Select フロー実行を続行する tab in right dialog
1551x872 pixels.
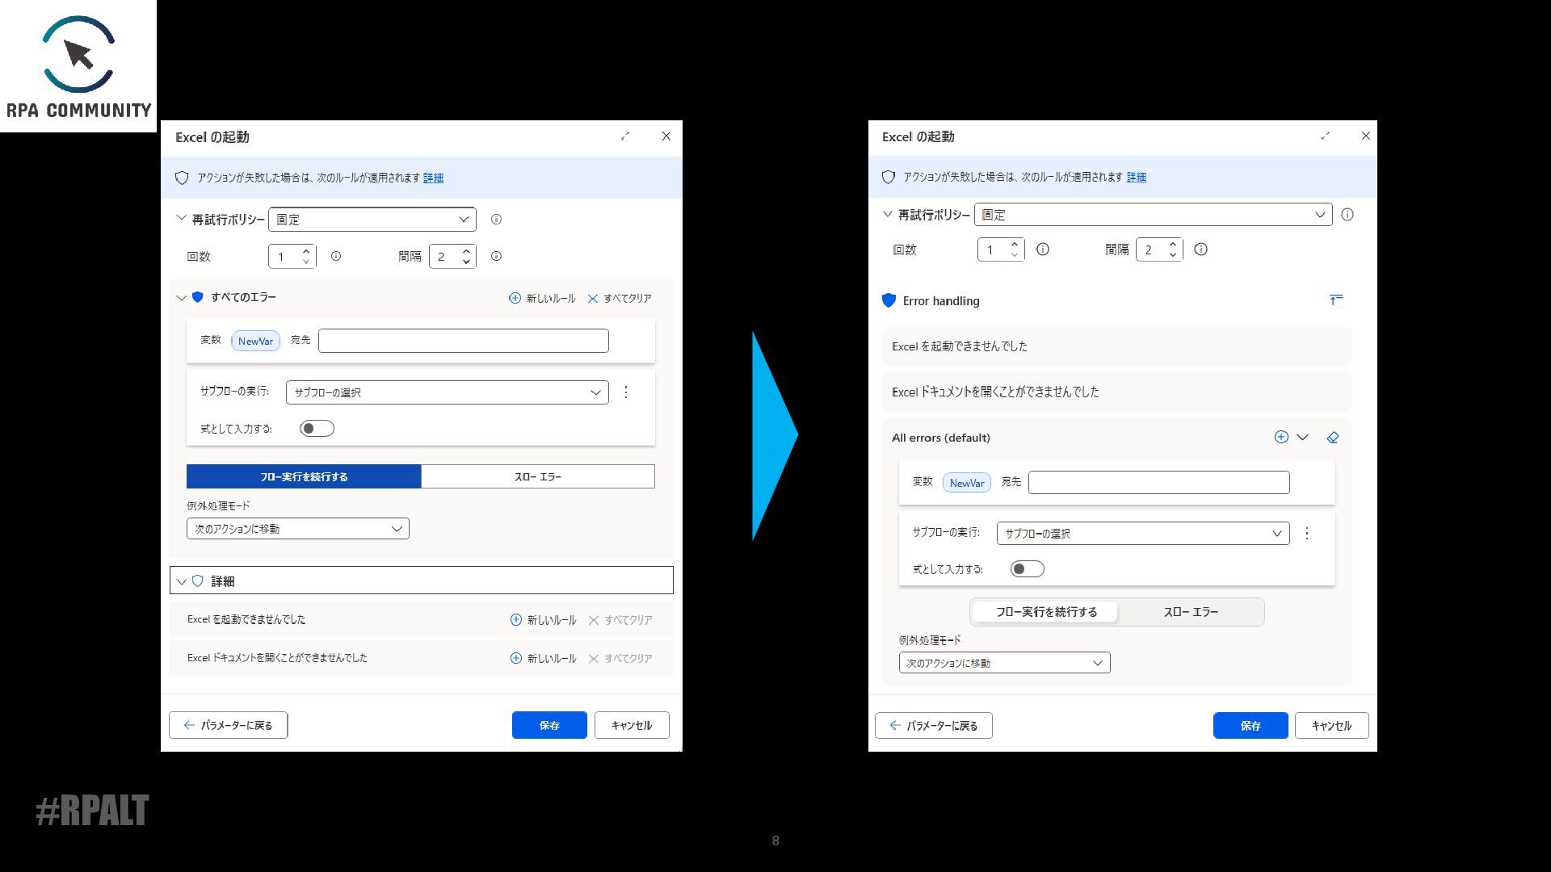tap(1045, 612)
